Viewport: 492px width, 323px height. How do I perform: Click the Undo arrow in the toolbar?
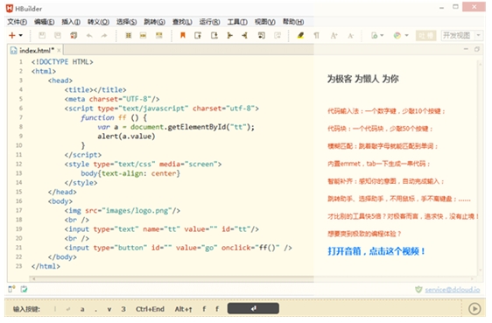89,36
